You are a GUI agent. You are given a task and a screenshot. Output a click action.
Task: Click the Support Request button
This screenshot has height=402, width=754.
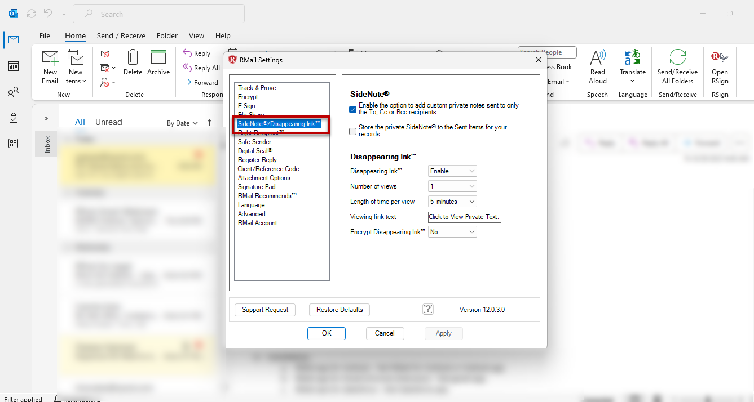pos(265,310)
